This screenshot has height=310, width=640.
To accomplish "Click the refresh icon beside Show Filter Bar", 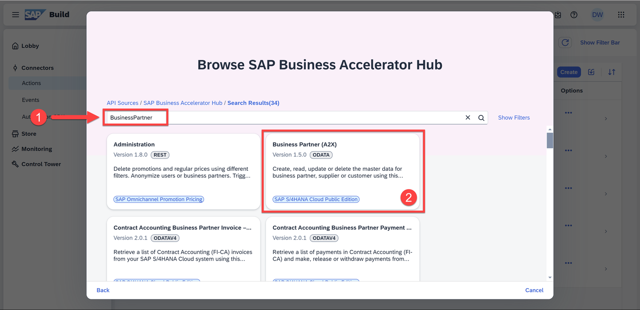I will [565, 43].
